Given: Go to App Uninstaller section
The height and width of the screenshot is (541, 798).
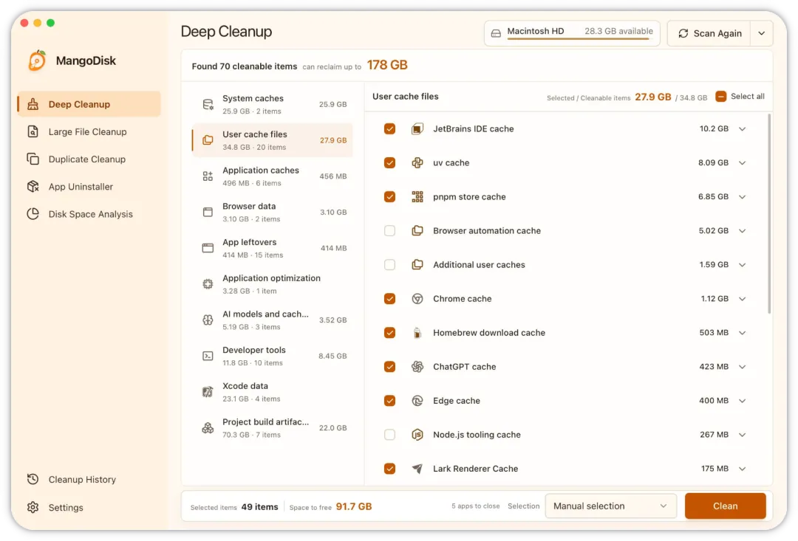Looking at the screenshot, I should 89,187.
